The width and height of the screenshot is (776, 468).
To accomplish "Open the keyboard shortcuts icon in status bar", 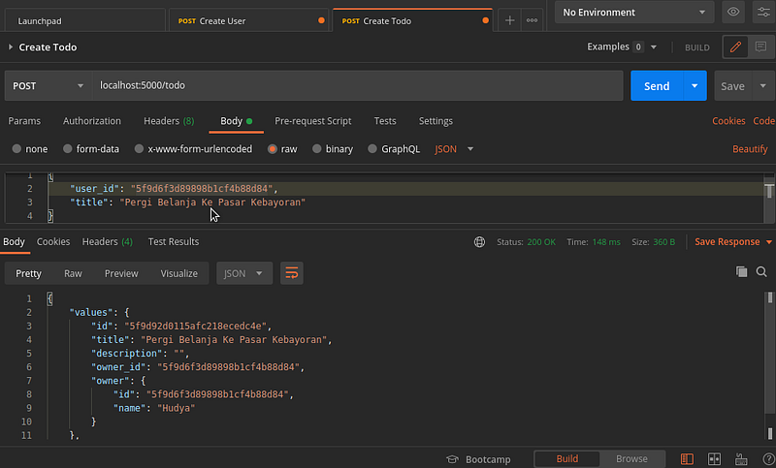I will point(741,459).
